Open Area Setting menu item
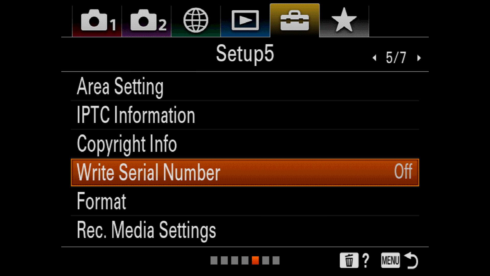Viewport: 490px width, 276px height. pos(245,86)
